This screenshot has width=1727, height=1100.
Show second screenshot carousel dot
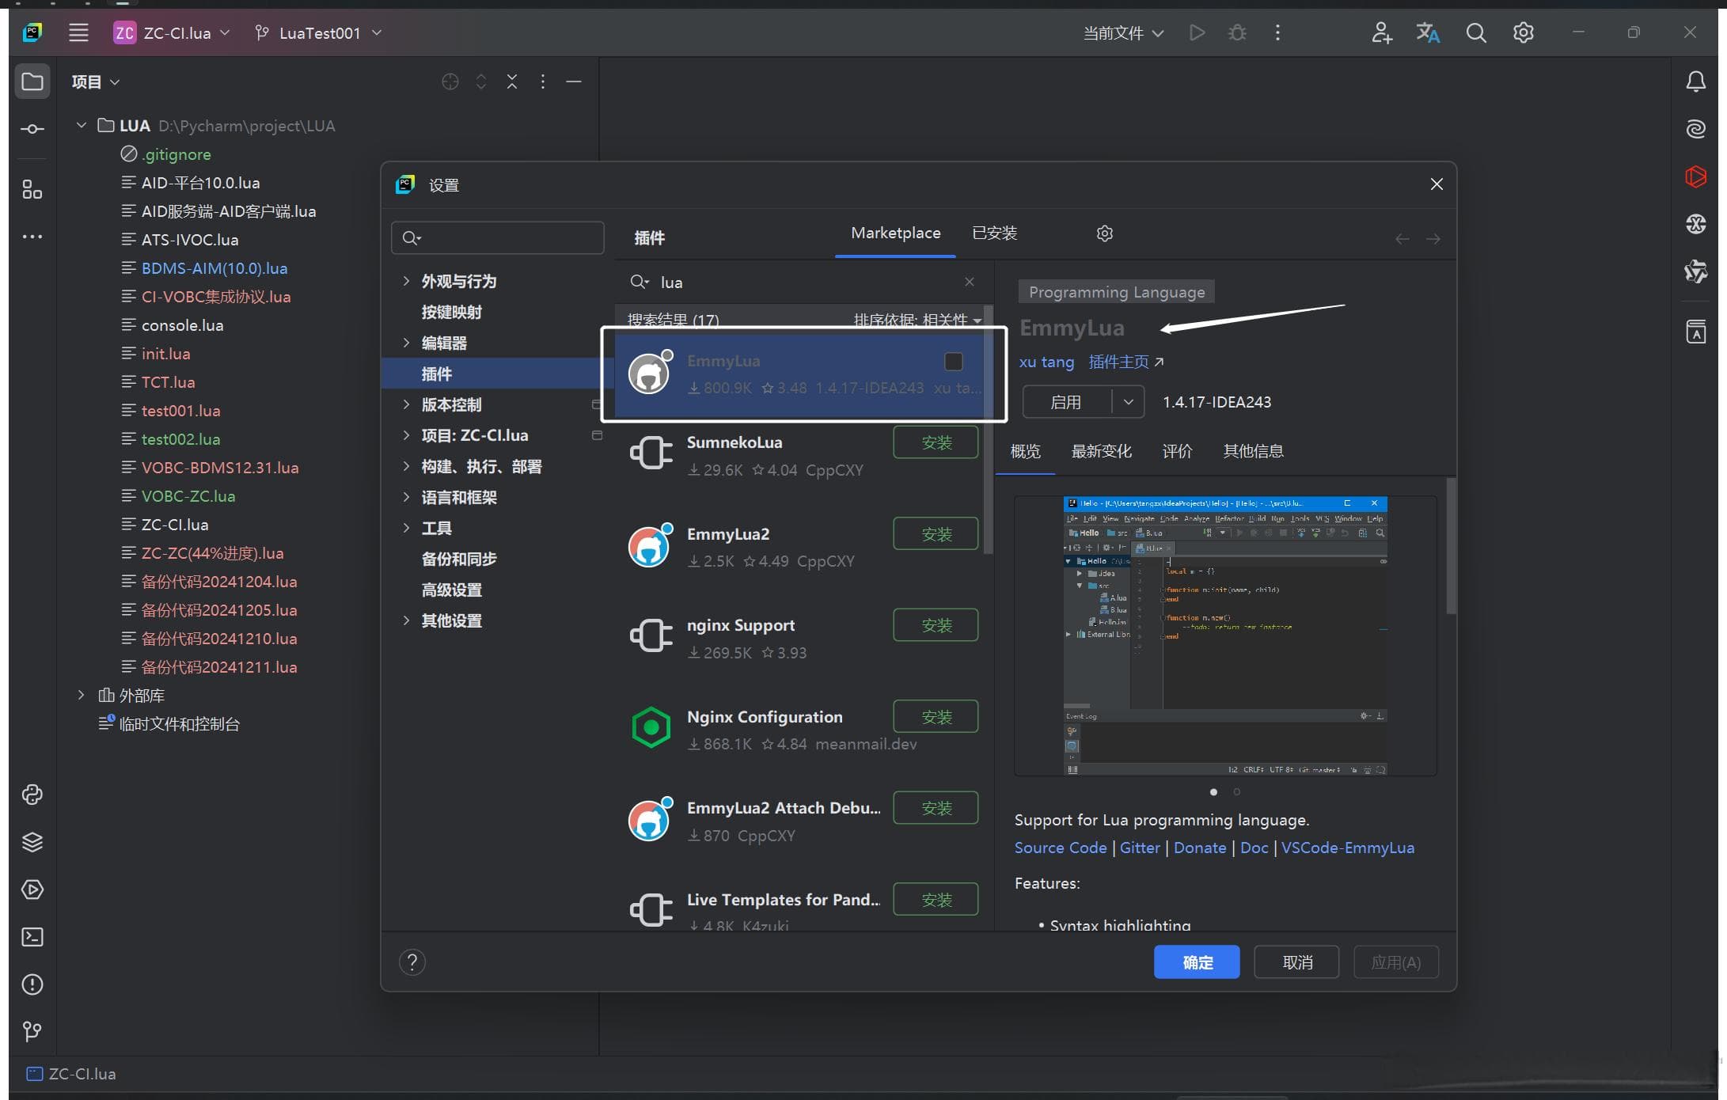click(1236, 792)
